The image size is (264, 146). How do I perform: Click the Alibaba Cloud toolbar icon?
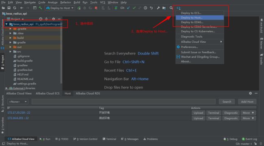click(178, 8)
